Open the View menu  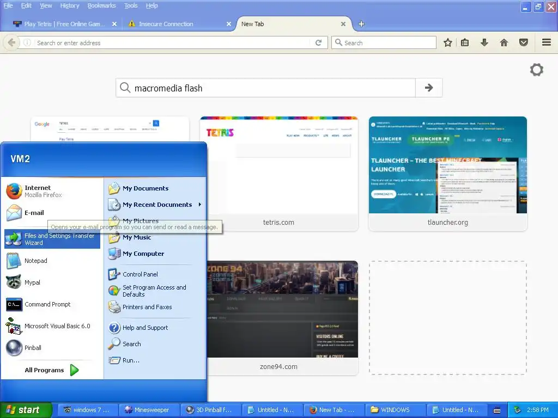pos(46,5)
